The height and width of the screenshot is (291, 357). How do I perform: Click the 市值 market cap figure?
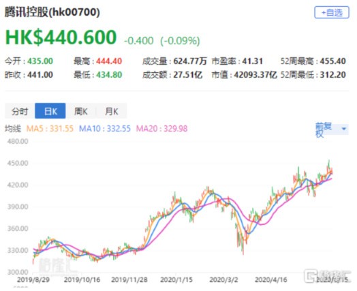255,75
